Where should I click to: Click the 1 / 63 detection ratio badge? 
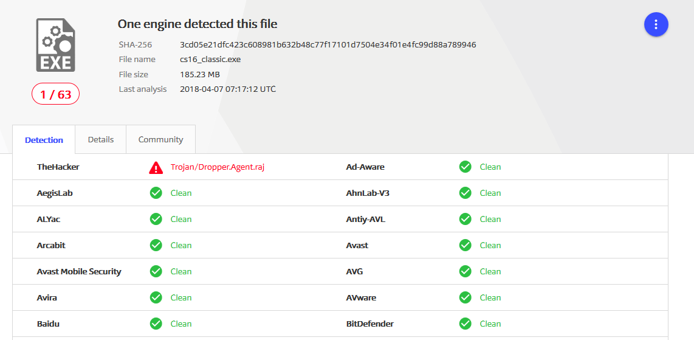(55, 94)
